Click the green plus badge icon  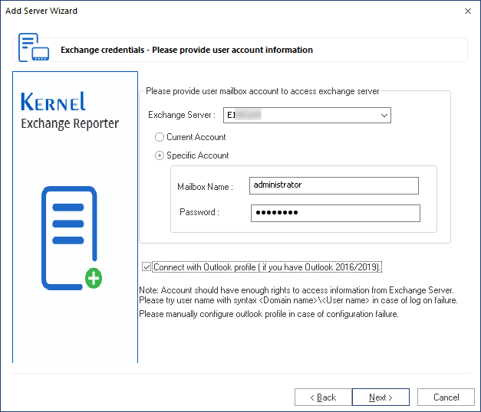click(x=93, y=279)
